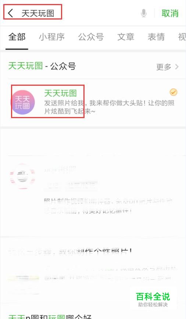Open the 天天玩图 pink-purple avatar
This screenshot has width=186, height=319.
[22, 102]
